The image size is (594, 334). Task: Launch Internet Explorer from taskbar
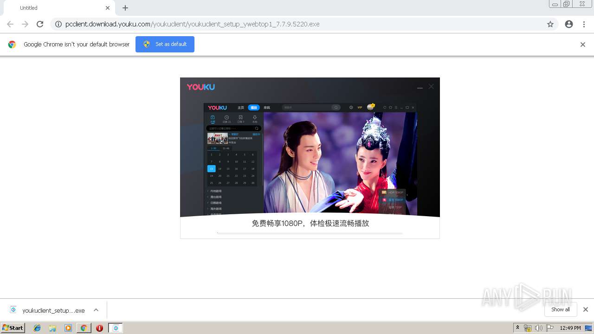pyautogui.click(x=37, y=328)
